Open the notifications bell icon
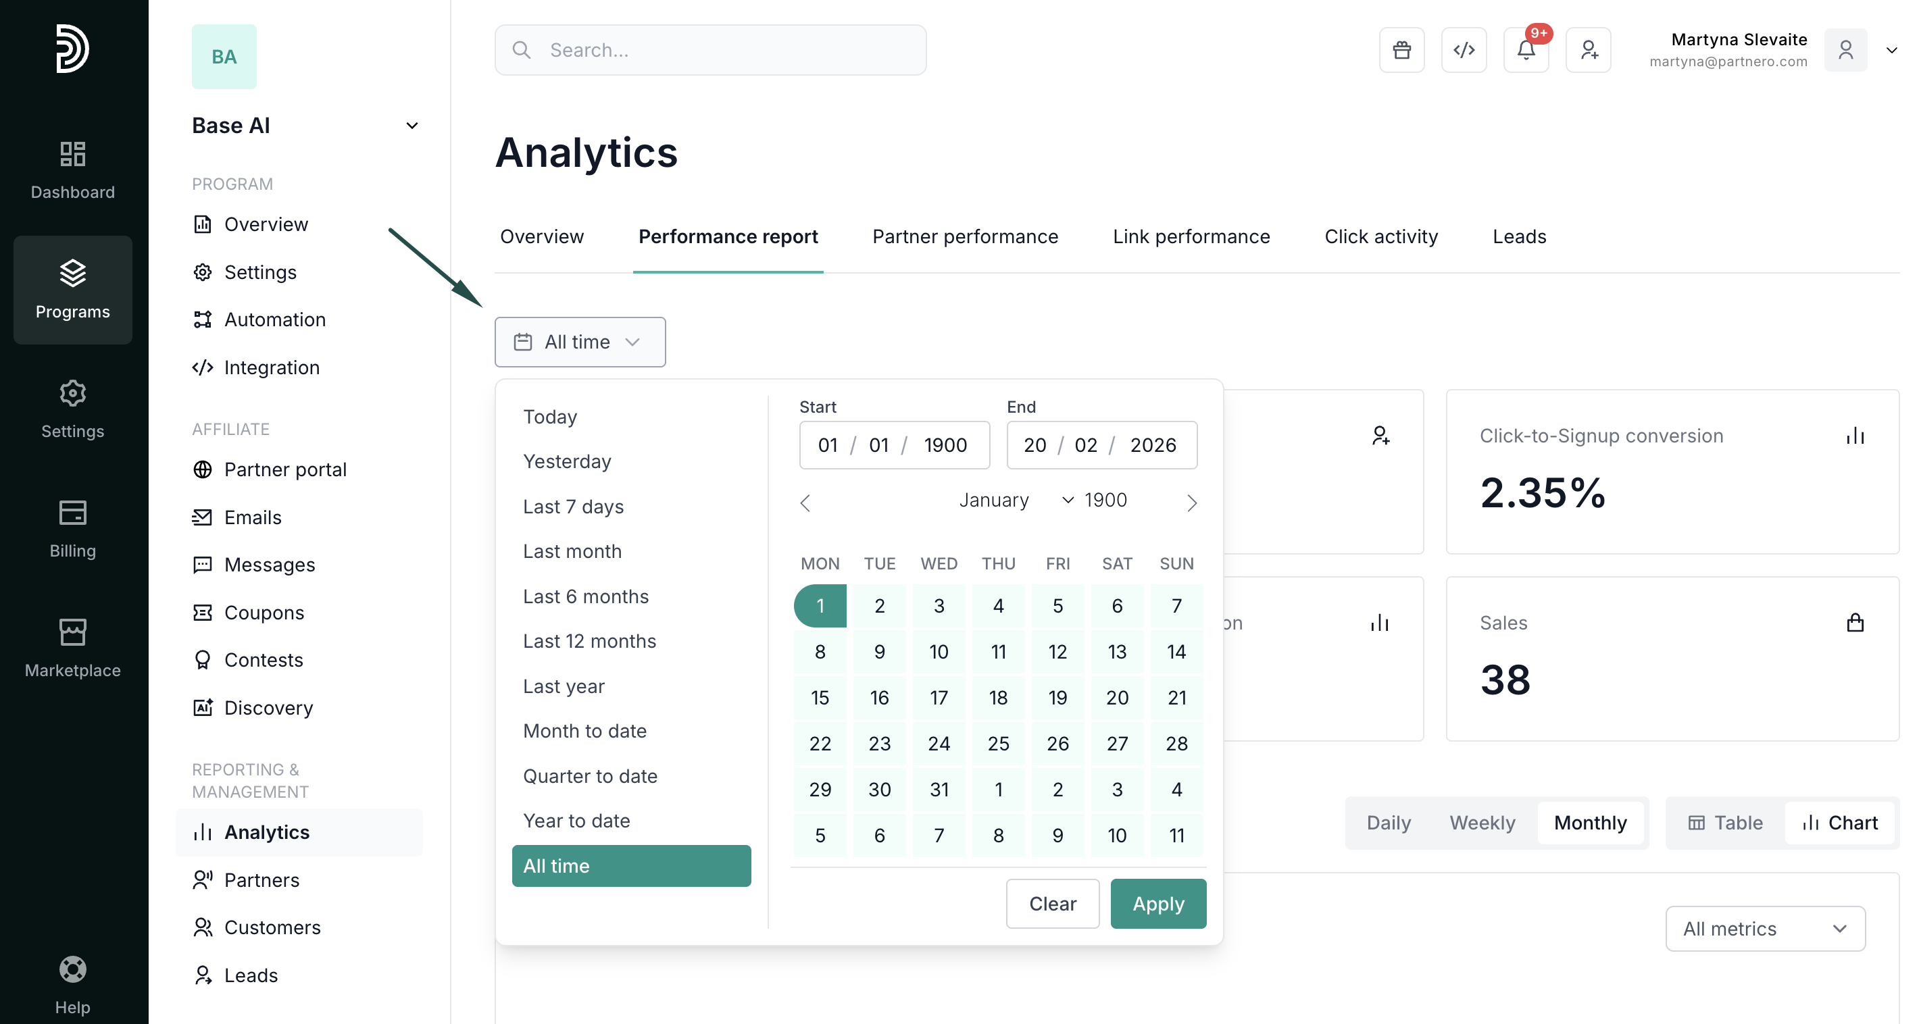 (x=1525, y=50)
